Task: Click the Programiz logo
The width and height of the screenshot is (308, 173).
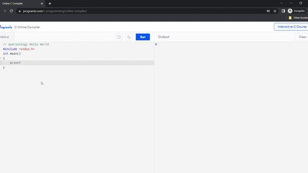Action: 6,27
